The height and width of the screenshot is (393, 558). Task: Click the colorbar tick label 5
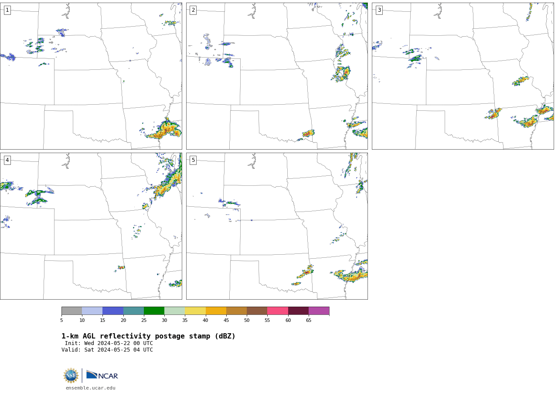click(61, 321)
